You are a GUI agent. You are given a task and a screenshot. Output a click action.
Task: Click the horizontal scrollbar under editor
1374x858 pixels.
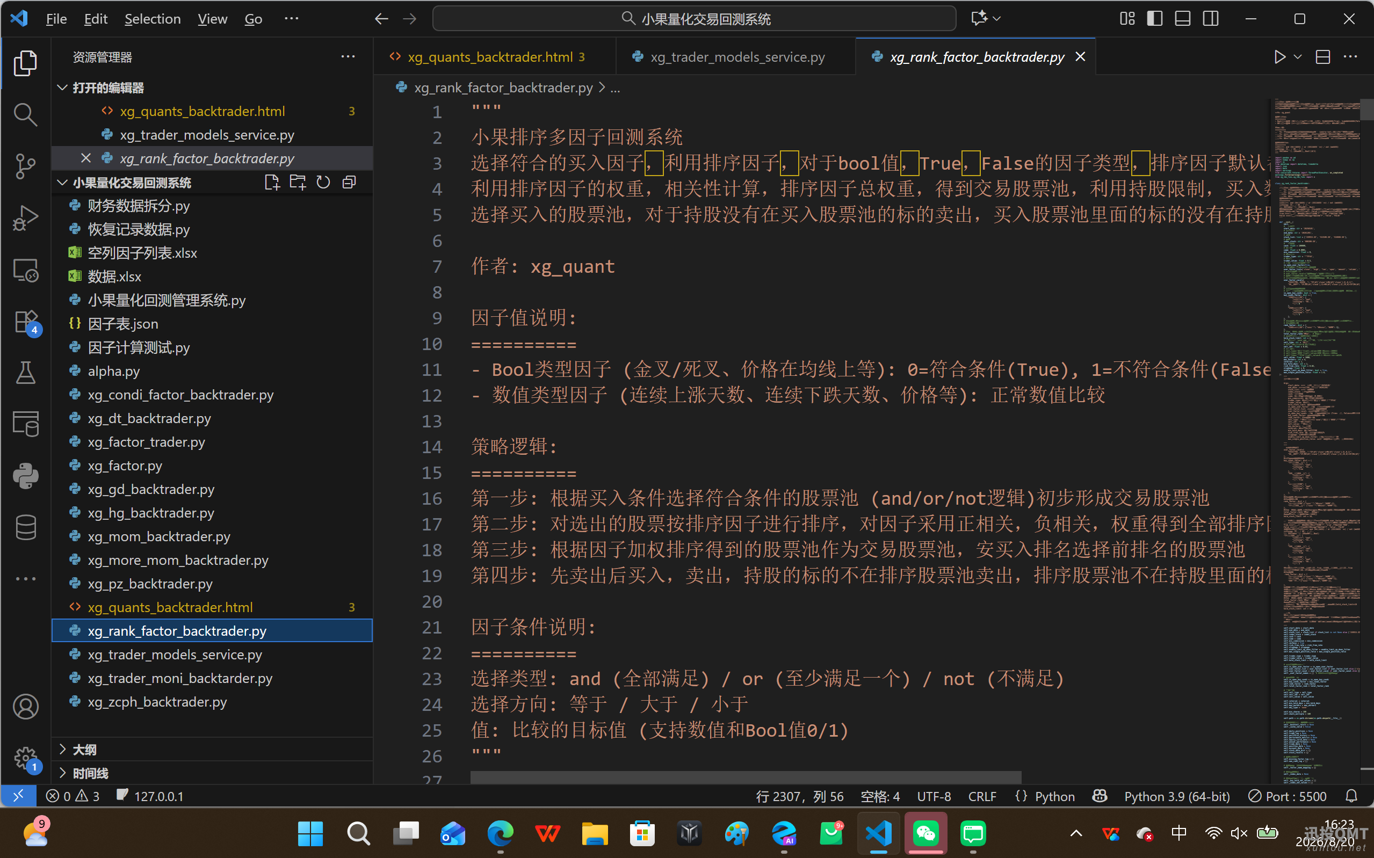tap(745, 777)
